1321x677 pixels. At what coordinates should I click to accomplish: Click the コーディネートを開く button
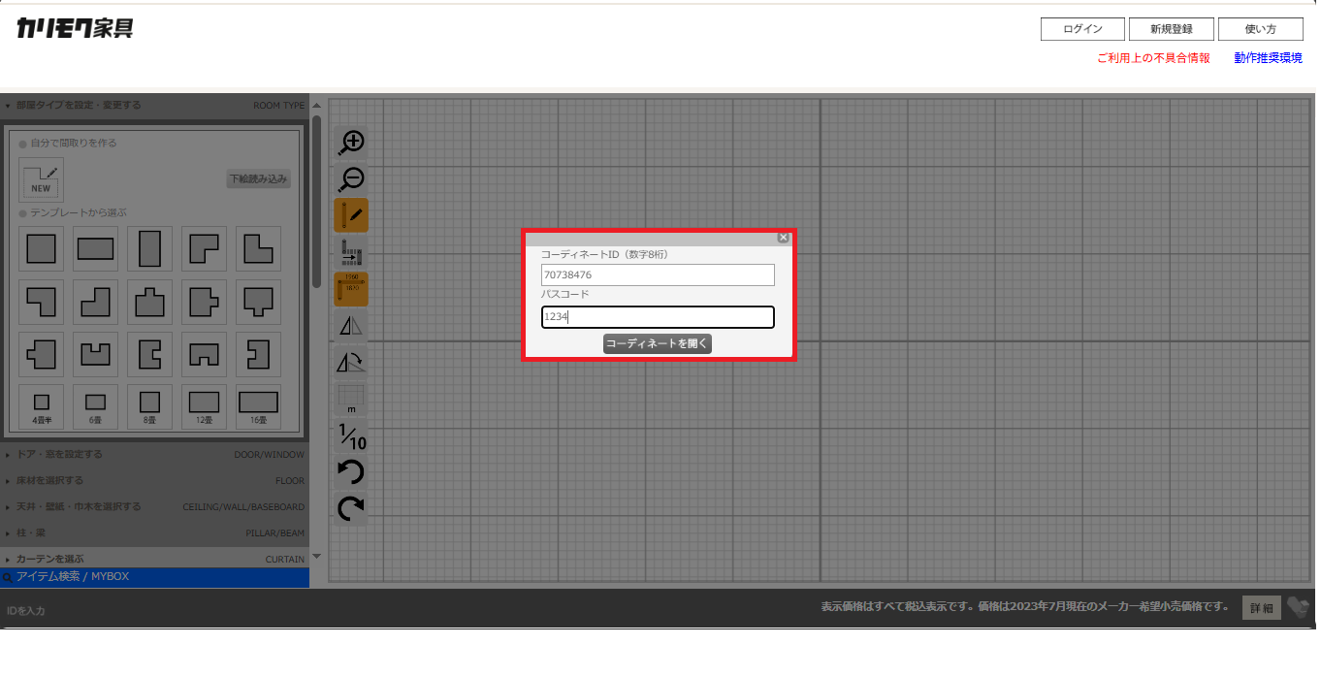(x=658, y=343)
